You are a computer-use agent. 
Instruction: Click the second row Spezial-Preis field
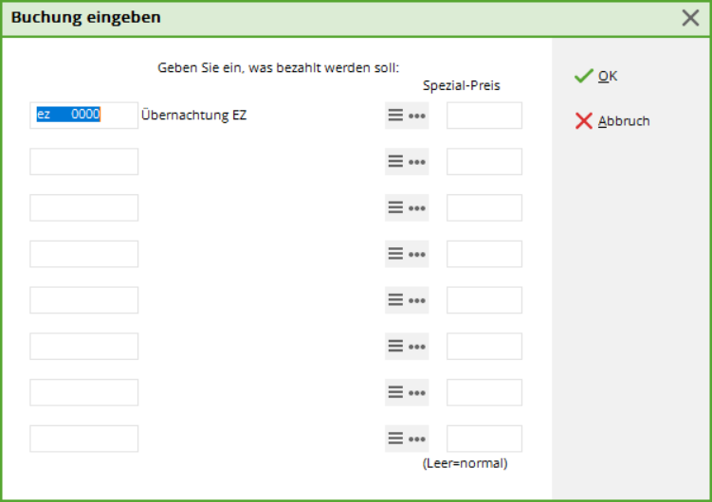pos(484,162)
